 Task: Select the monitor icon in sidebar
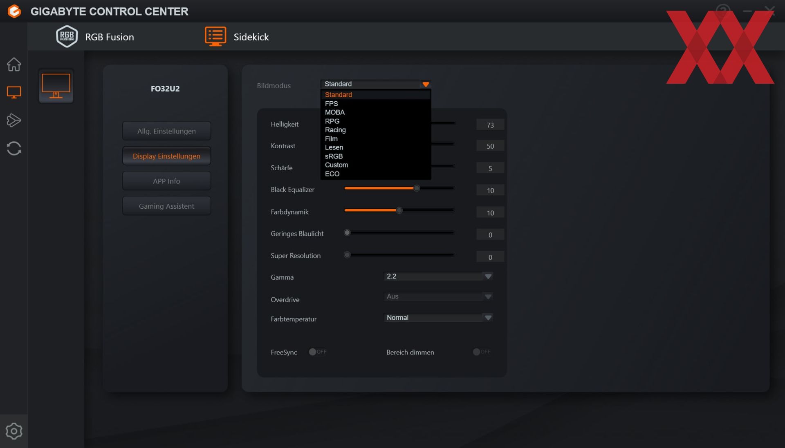[14, 92]
